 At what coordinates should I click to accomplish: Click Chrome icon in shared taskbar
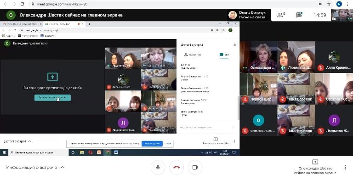(x=108, y=152)
